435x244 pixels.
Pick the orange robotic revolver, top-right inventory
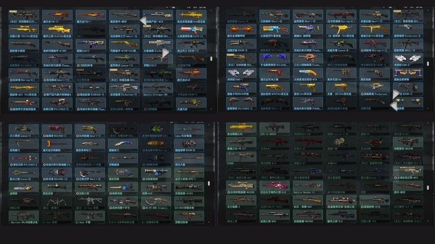pos(308,60)
